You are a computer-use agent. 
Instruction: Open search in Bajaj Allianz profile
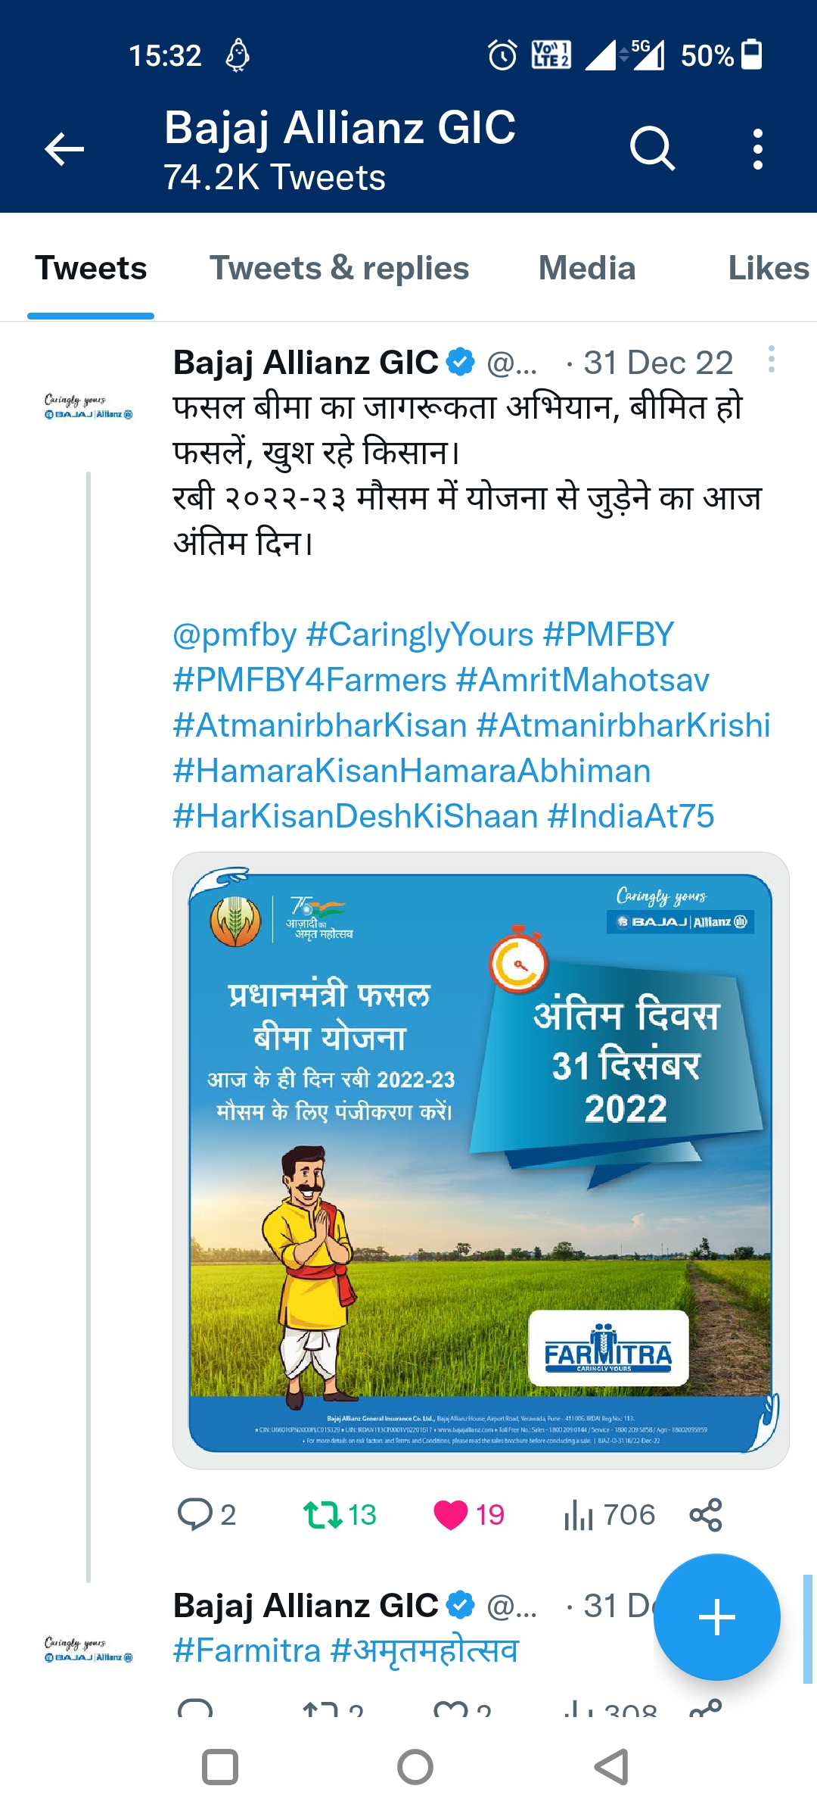pos(651,148)
